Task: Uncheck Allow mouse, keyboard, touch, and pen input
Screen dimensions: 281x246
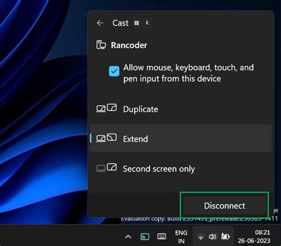Action: point(114,71)
